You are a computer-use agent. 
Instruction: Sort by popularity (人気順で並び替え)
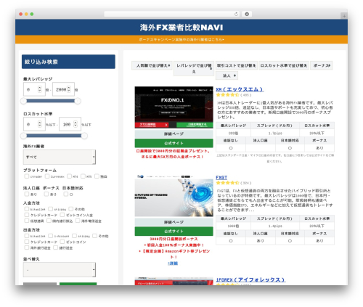click(152, 65)
